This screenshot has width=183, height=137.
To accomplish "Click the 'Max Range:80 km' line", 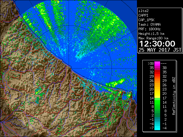I will (153, 38).
